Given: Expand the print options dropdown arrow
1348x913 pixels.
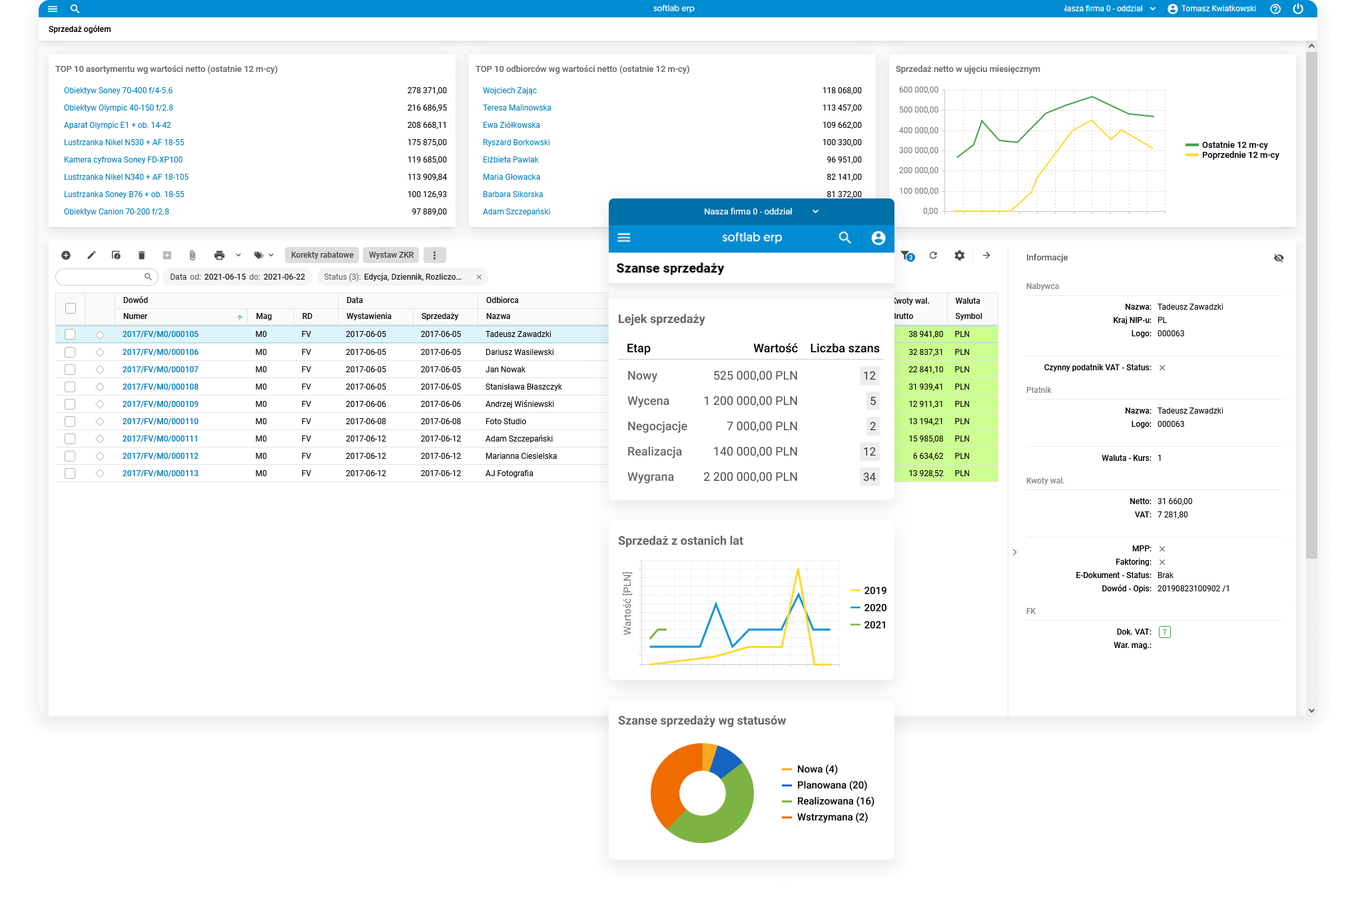Looking at the screenshot, I should [x=238, y=255].
